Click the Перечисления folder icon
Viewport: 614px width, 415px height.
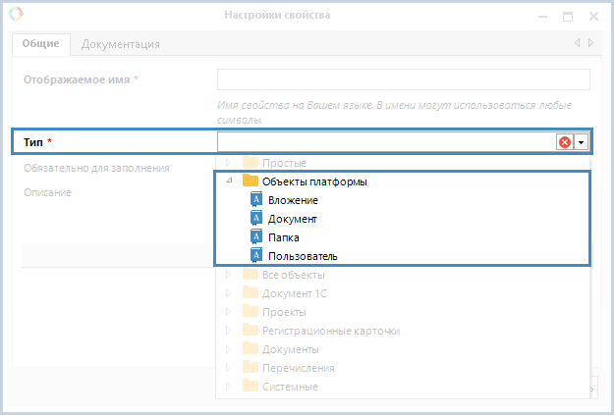pos(250,368)
